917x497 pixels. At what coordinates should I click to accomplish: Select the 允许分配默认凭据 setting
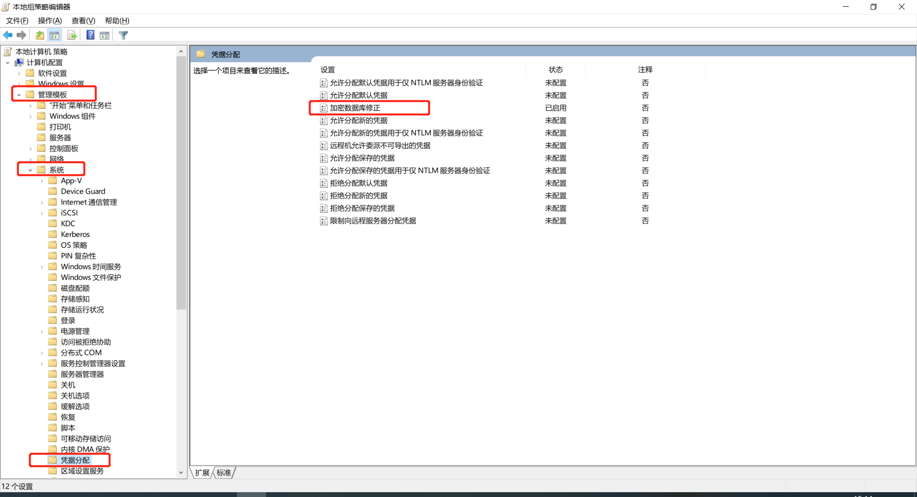coord(359,95)
